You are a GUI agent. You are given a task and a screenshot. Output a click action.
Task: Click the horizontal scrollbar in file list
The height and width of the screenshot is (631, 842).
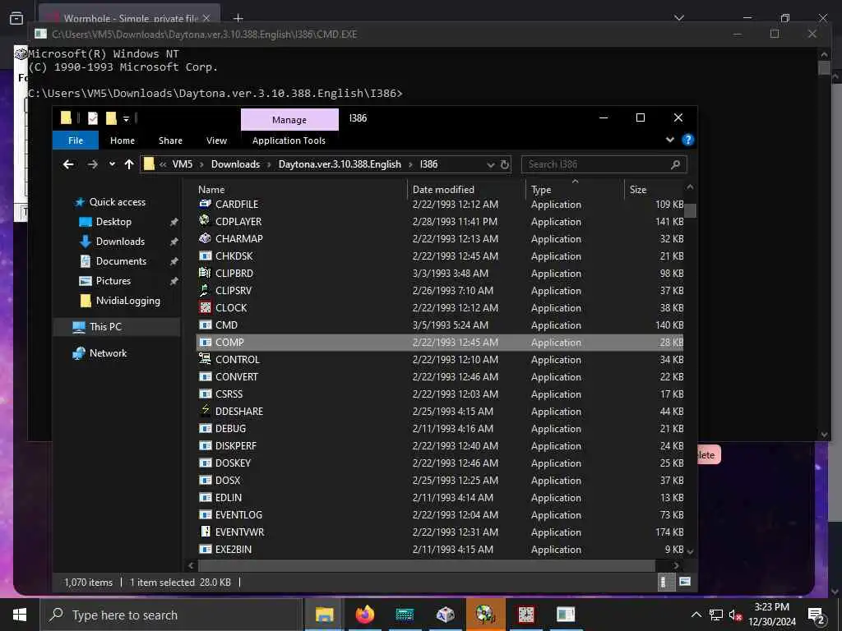427,565
